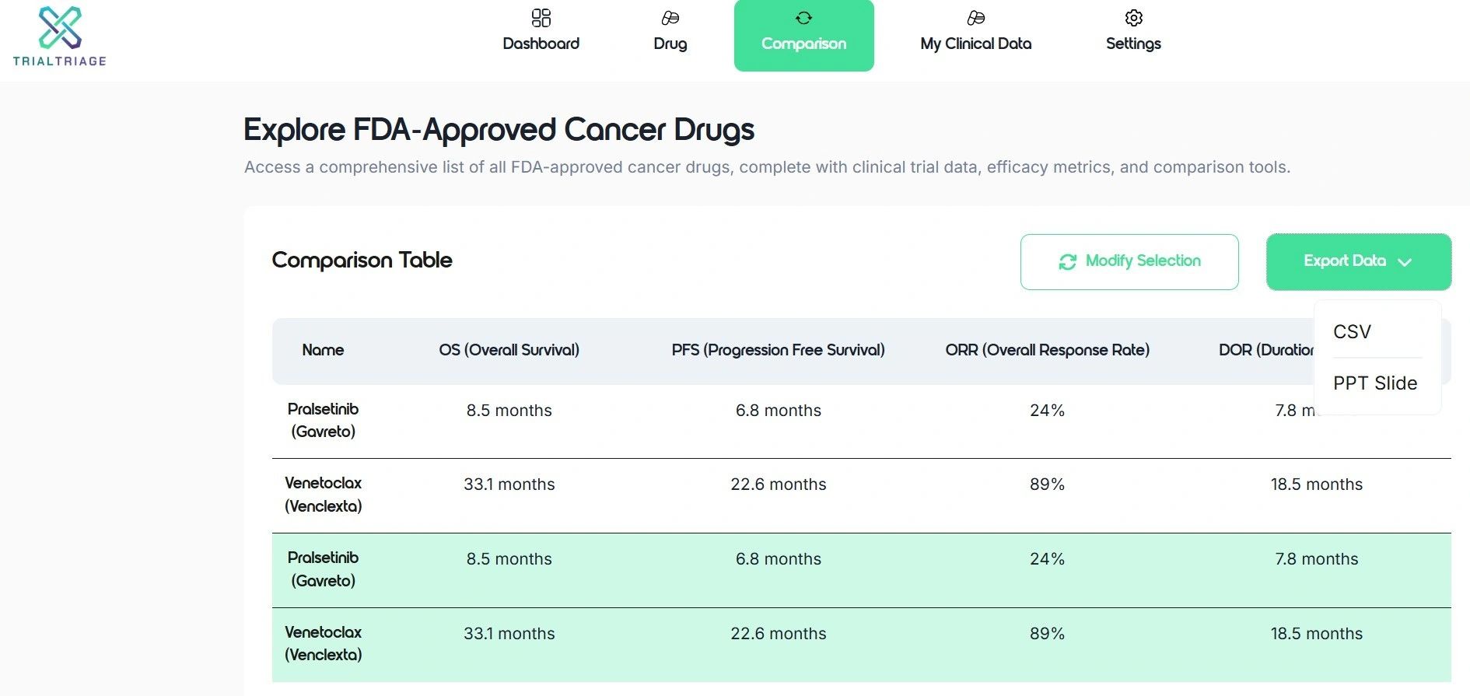Click 33.1 months in white Venetoclax row
The width and height of the screenshot is (1470, 696).
click(x=509, y=484)
